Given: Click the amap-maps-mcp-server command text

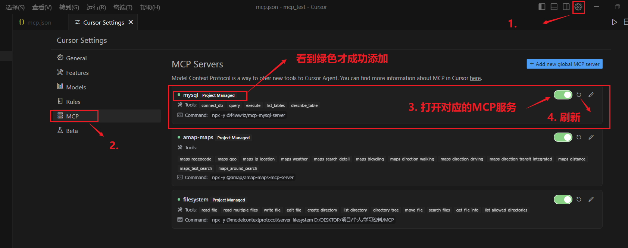Looking at the screenshot, I should coord(253,178).
